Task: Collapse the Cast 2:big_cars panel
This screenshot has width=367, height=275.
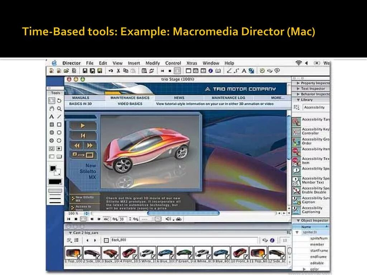Action: tap(70, 233)
